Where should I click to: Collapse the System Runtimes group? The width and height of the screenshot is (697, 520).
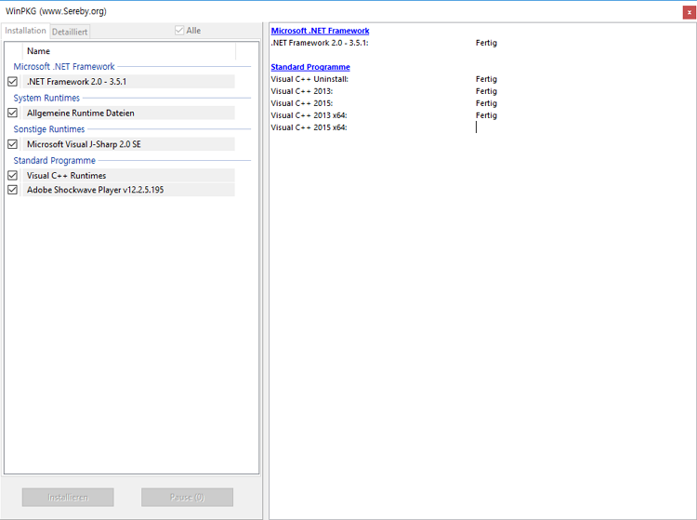coord(46,98)
